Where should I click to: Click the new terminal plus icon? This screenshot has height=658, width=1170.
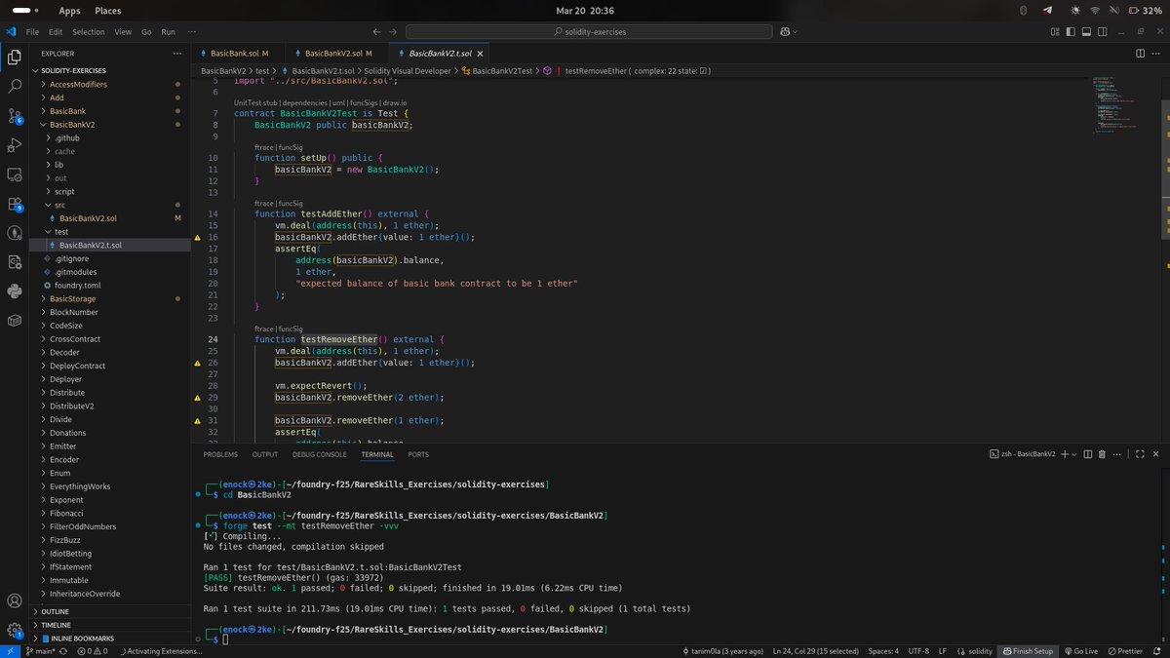point(1066,454)
